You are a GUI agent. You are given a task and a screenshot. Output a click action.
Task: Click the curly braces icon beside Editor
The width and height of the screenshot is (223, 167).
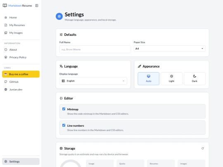(61, 98)
